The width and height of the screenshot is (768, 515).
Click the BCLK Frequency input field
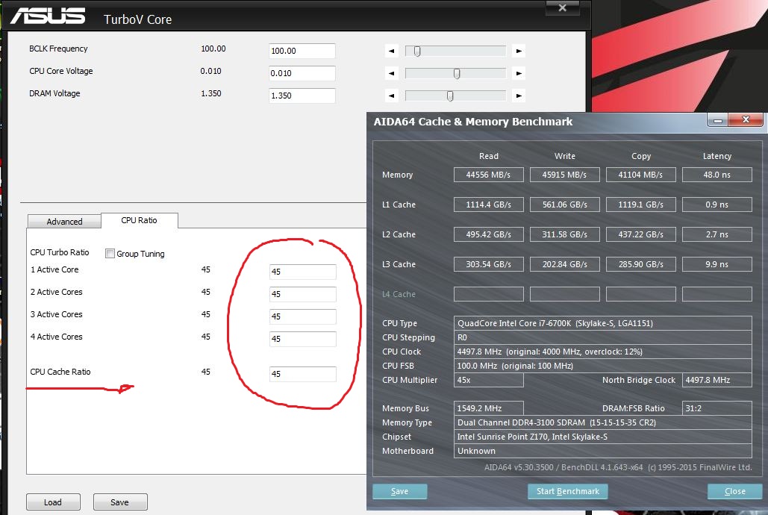[x=302, y=51]
